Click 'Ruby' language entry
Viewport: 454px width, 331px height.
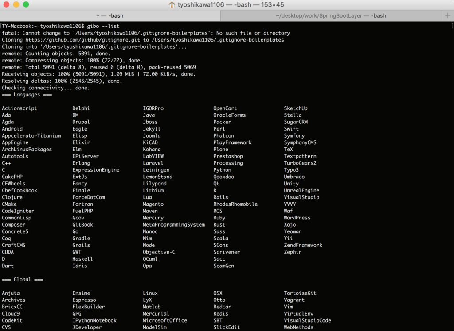219,218
